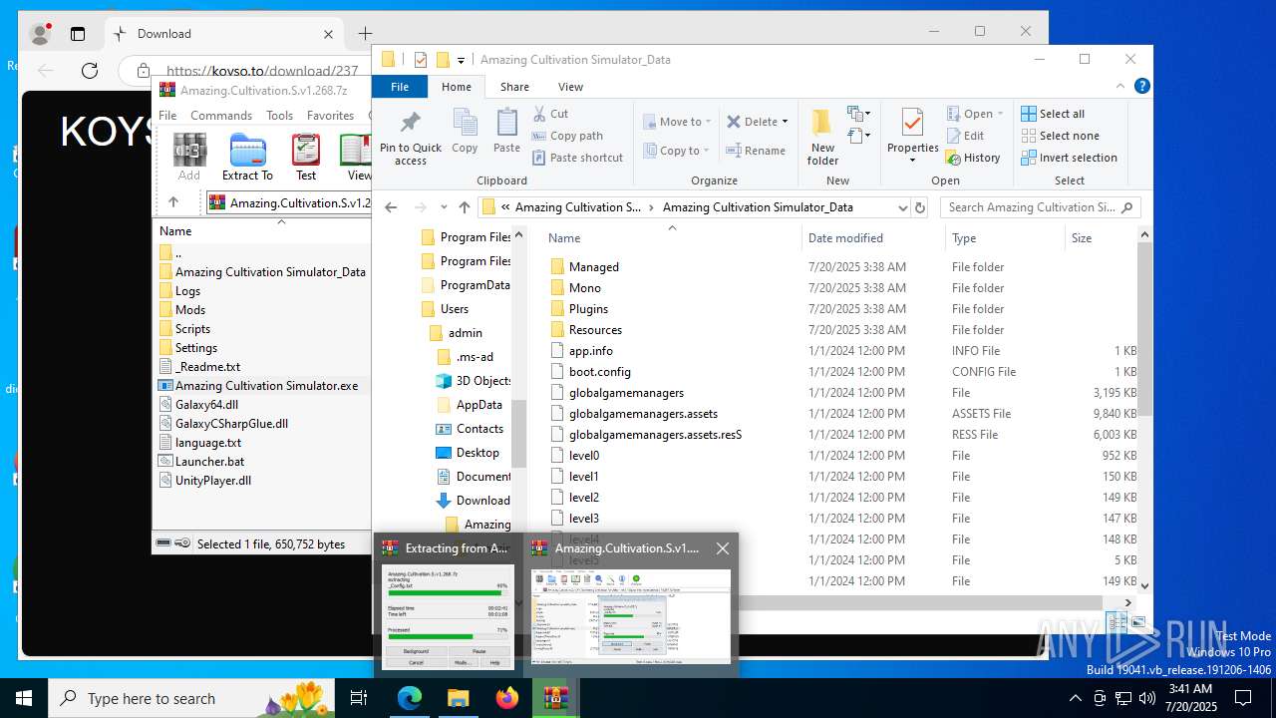This screenshot has height=718, width=1276.
Task: Click History in the Open group
Action: pyautogui.click(x=972, y=158)
